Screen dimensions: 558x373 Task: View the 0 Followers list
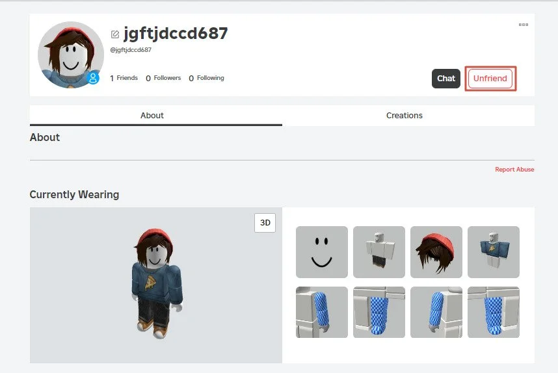coord(163,78)
